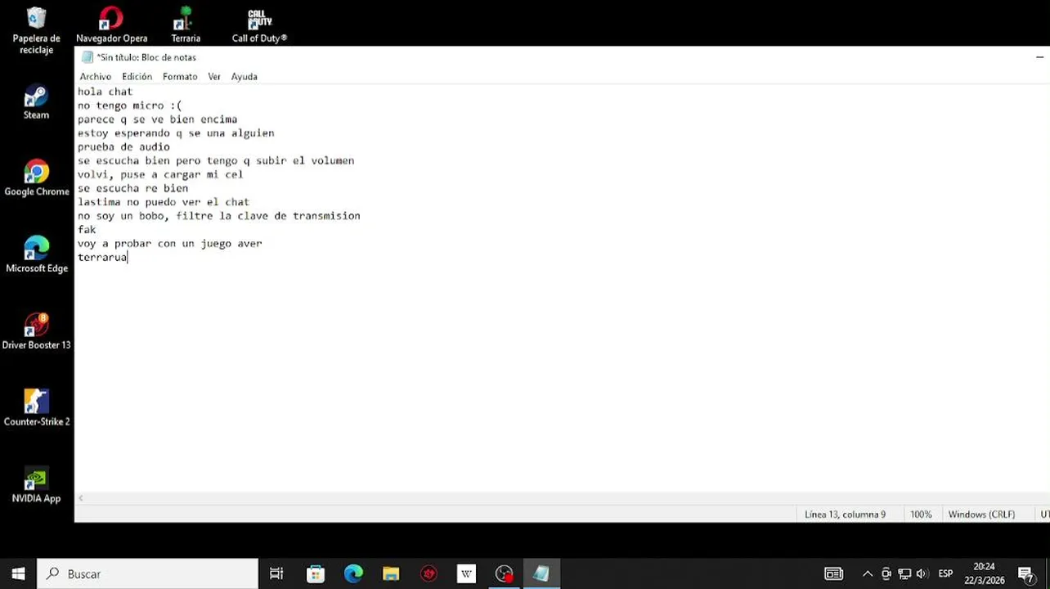Screen dimensions: 1050x589
Task: Click the line "voy a probar con un juego aver"
Action: (x=169, y=244)
